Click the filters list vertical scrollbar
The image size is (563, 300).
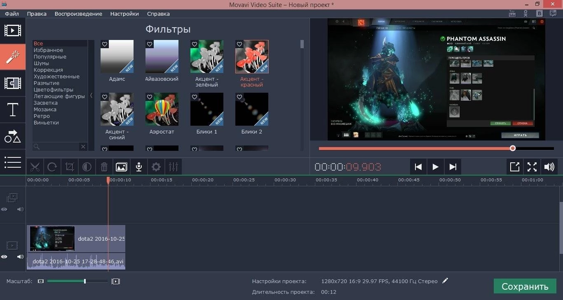[302, 44]
